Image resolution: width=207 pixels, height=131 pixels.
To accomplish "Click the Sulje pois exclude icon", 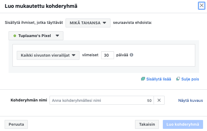I will pos(178,79).
